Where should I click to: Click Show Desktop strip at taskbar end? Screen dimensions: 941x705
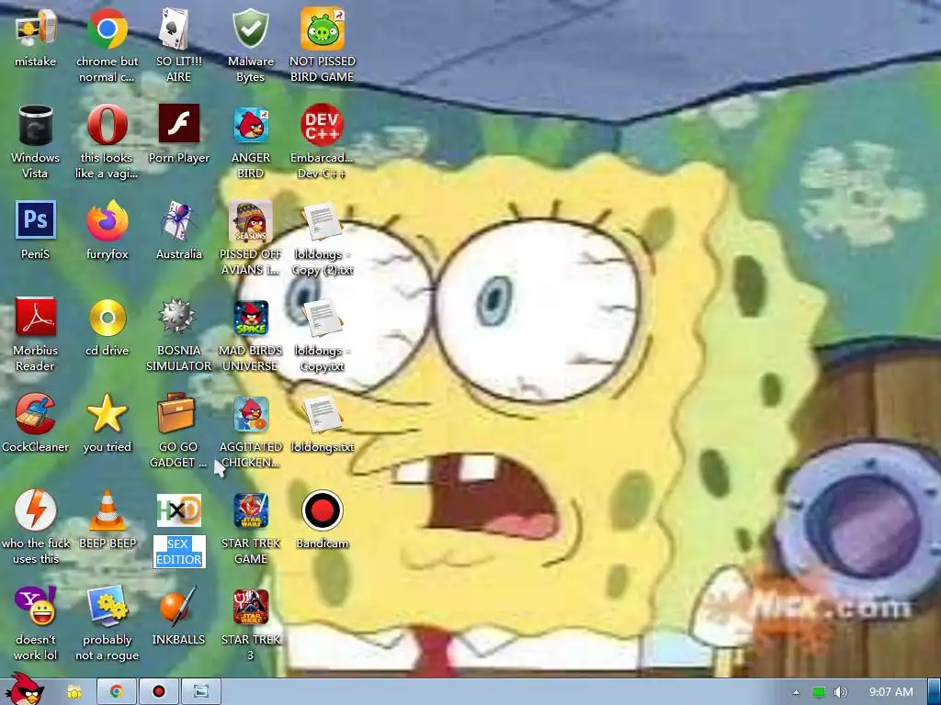pyautogui.click(x=934, y=692)
